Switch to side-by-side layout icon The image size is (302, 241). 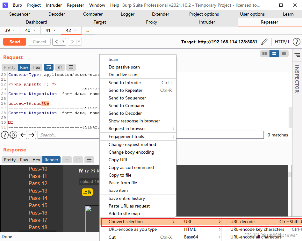point(265,54)
